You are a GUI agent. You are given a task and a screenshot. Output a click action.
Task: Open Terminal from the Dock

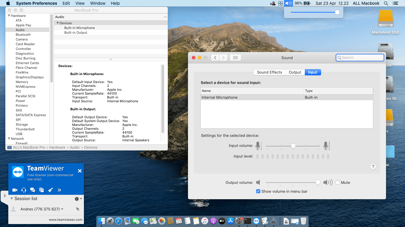pyautogui.click(x=248, y=221)
